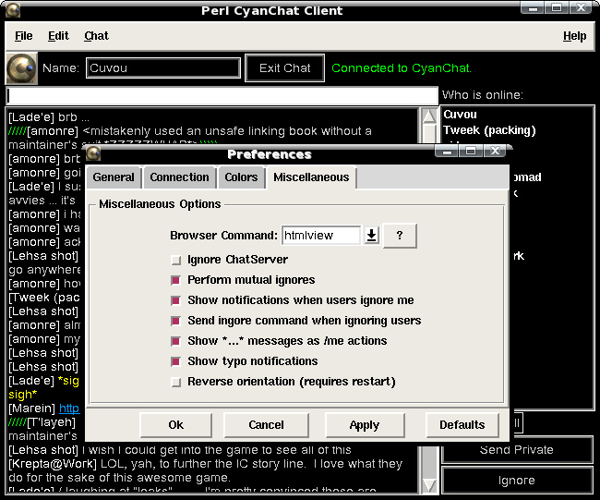Screen dimensions: 600x500
Task: Switch to the Connection tab
Action: tap(179, 177)
